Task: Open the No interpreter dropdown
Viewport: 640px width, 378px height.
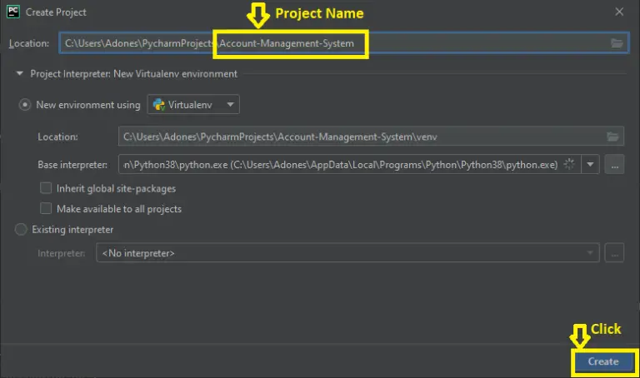Action: (347, 253)
